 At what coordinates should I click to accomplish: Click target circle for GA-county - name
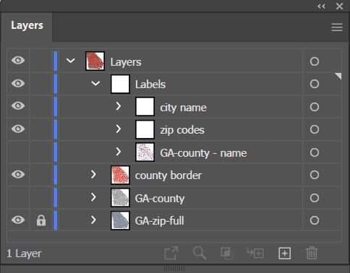pos(315,152)
